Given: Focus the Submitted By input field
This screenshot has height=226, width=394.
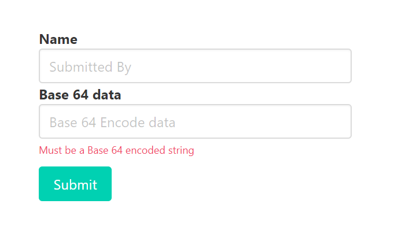Looking at the screenshot, I should (x=195, y=66).
